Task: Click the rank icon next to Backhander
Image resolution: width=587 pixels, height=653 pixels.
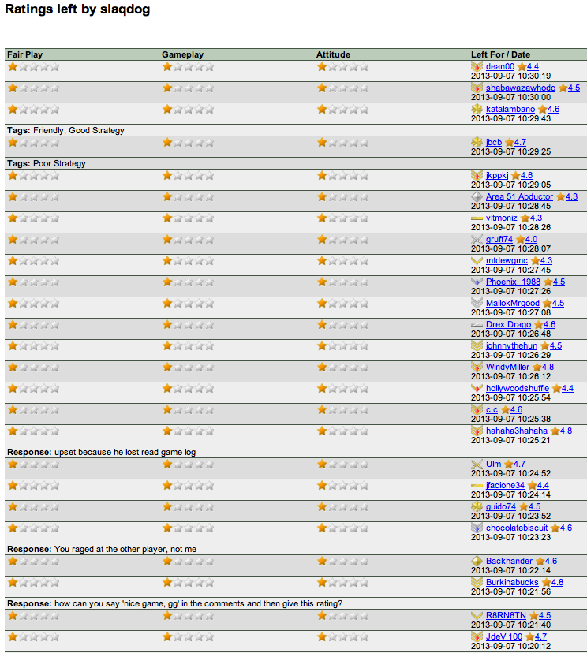Action: pyautogui.click(x=477, y=562)
